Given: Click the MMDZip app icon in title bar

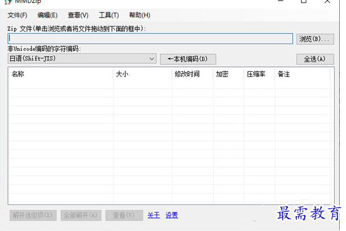Looking at the screenshot, I should coord(8,2).
